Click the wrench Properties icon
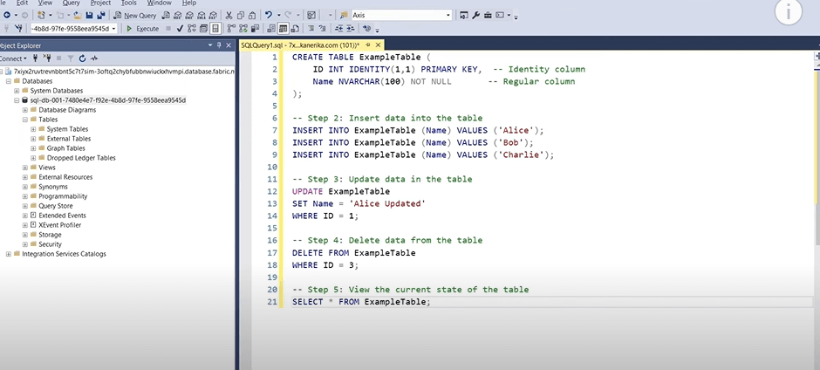The image size is (820, 370). tap(476, 15)
